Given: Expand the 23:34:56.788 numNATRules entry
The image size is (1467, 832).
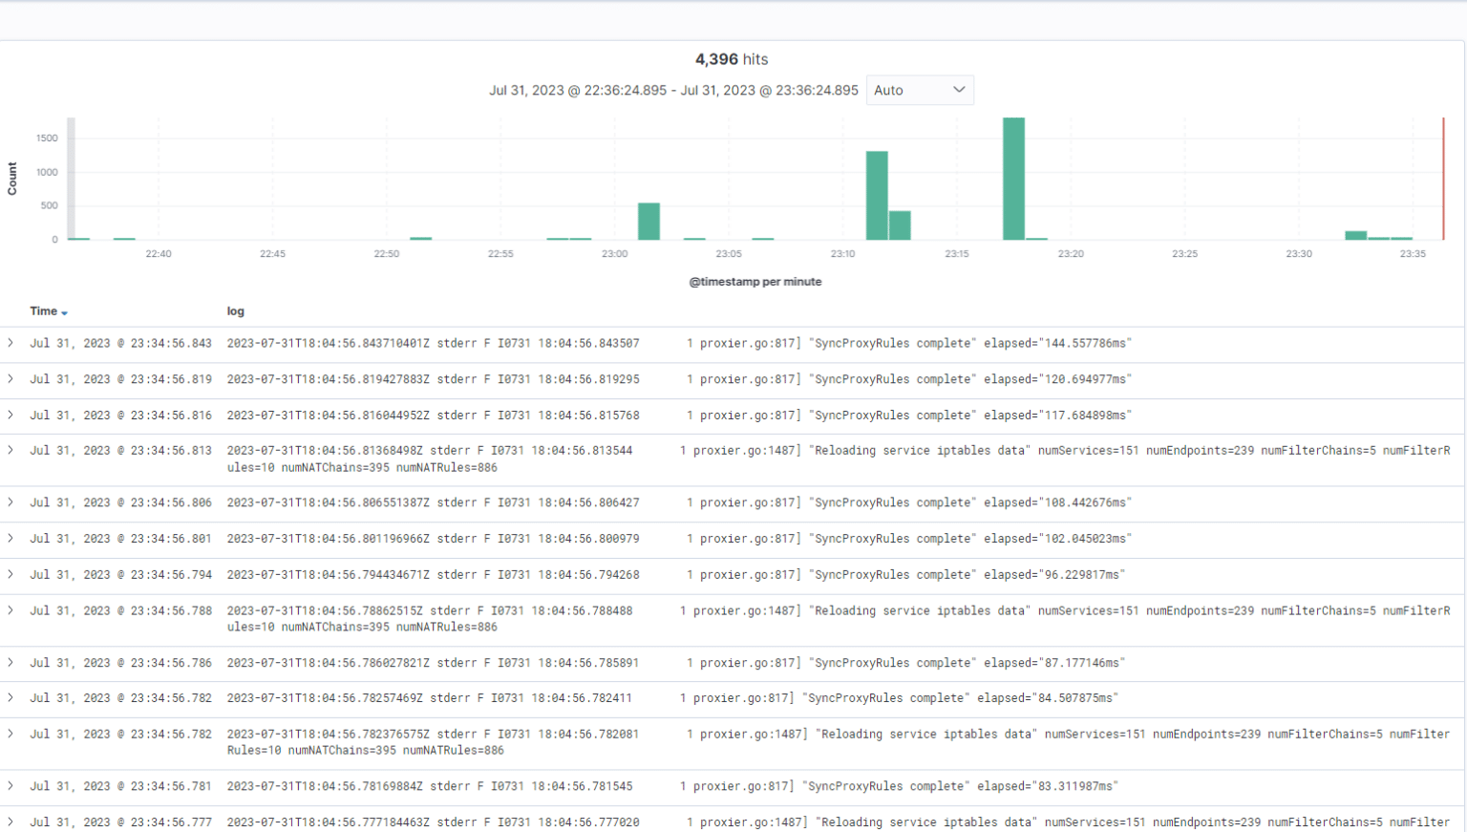Looking at the screenshot, I should tap(11, 611).
